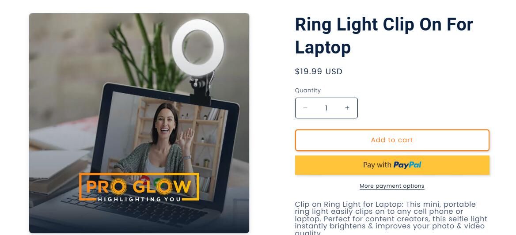Click the black clip mount under ring light

201,89
